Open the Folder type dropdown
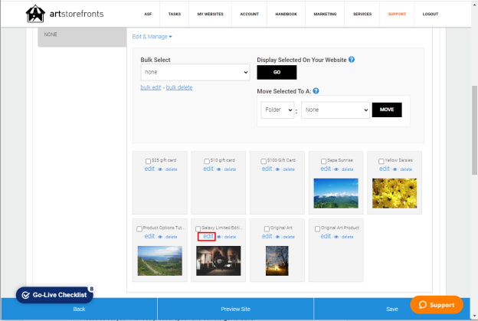478x321 pixels. click(277, 110)
